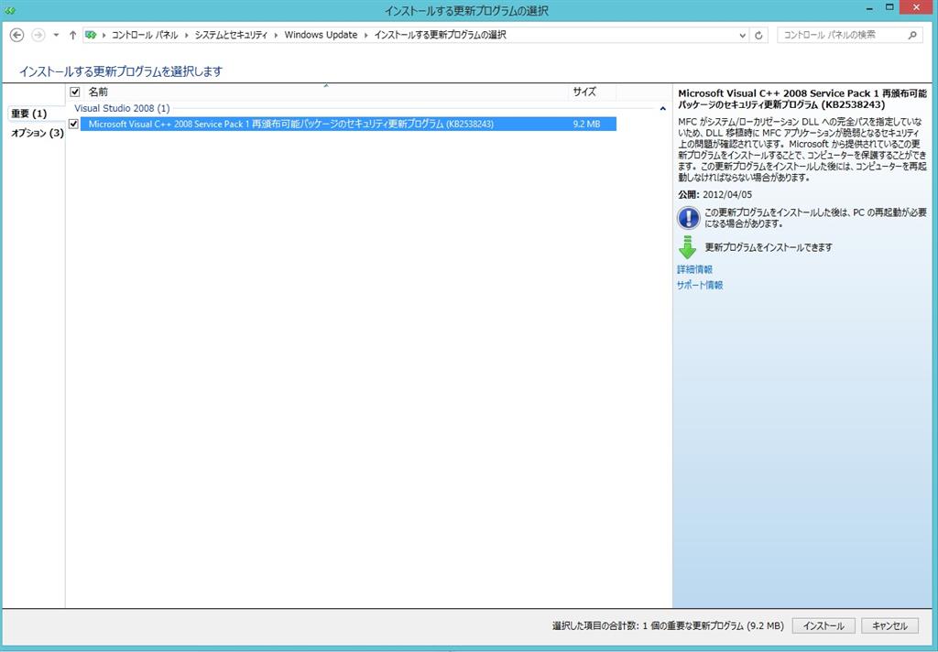Image resolution: width=938 pixels, height=652 pixels.
Task: Go back with the back arrow
Action: pos(16,36)
